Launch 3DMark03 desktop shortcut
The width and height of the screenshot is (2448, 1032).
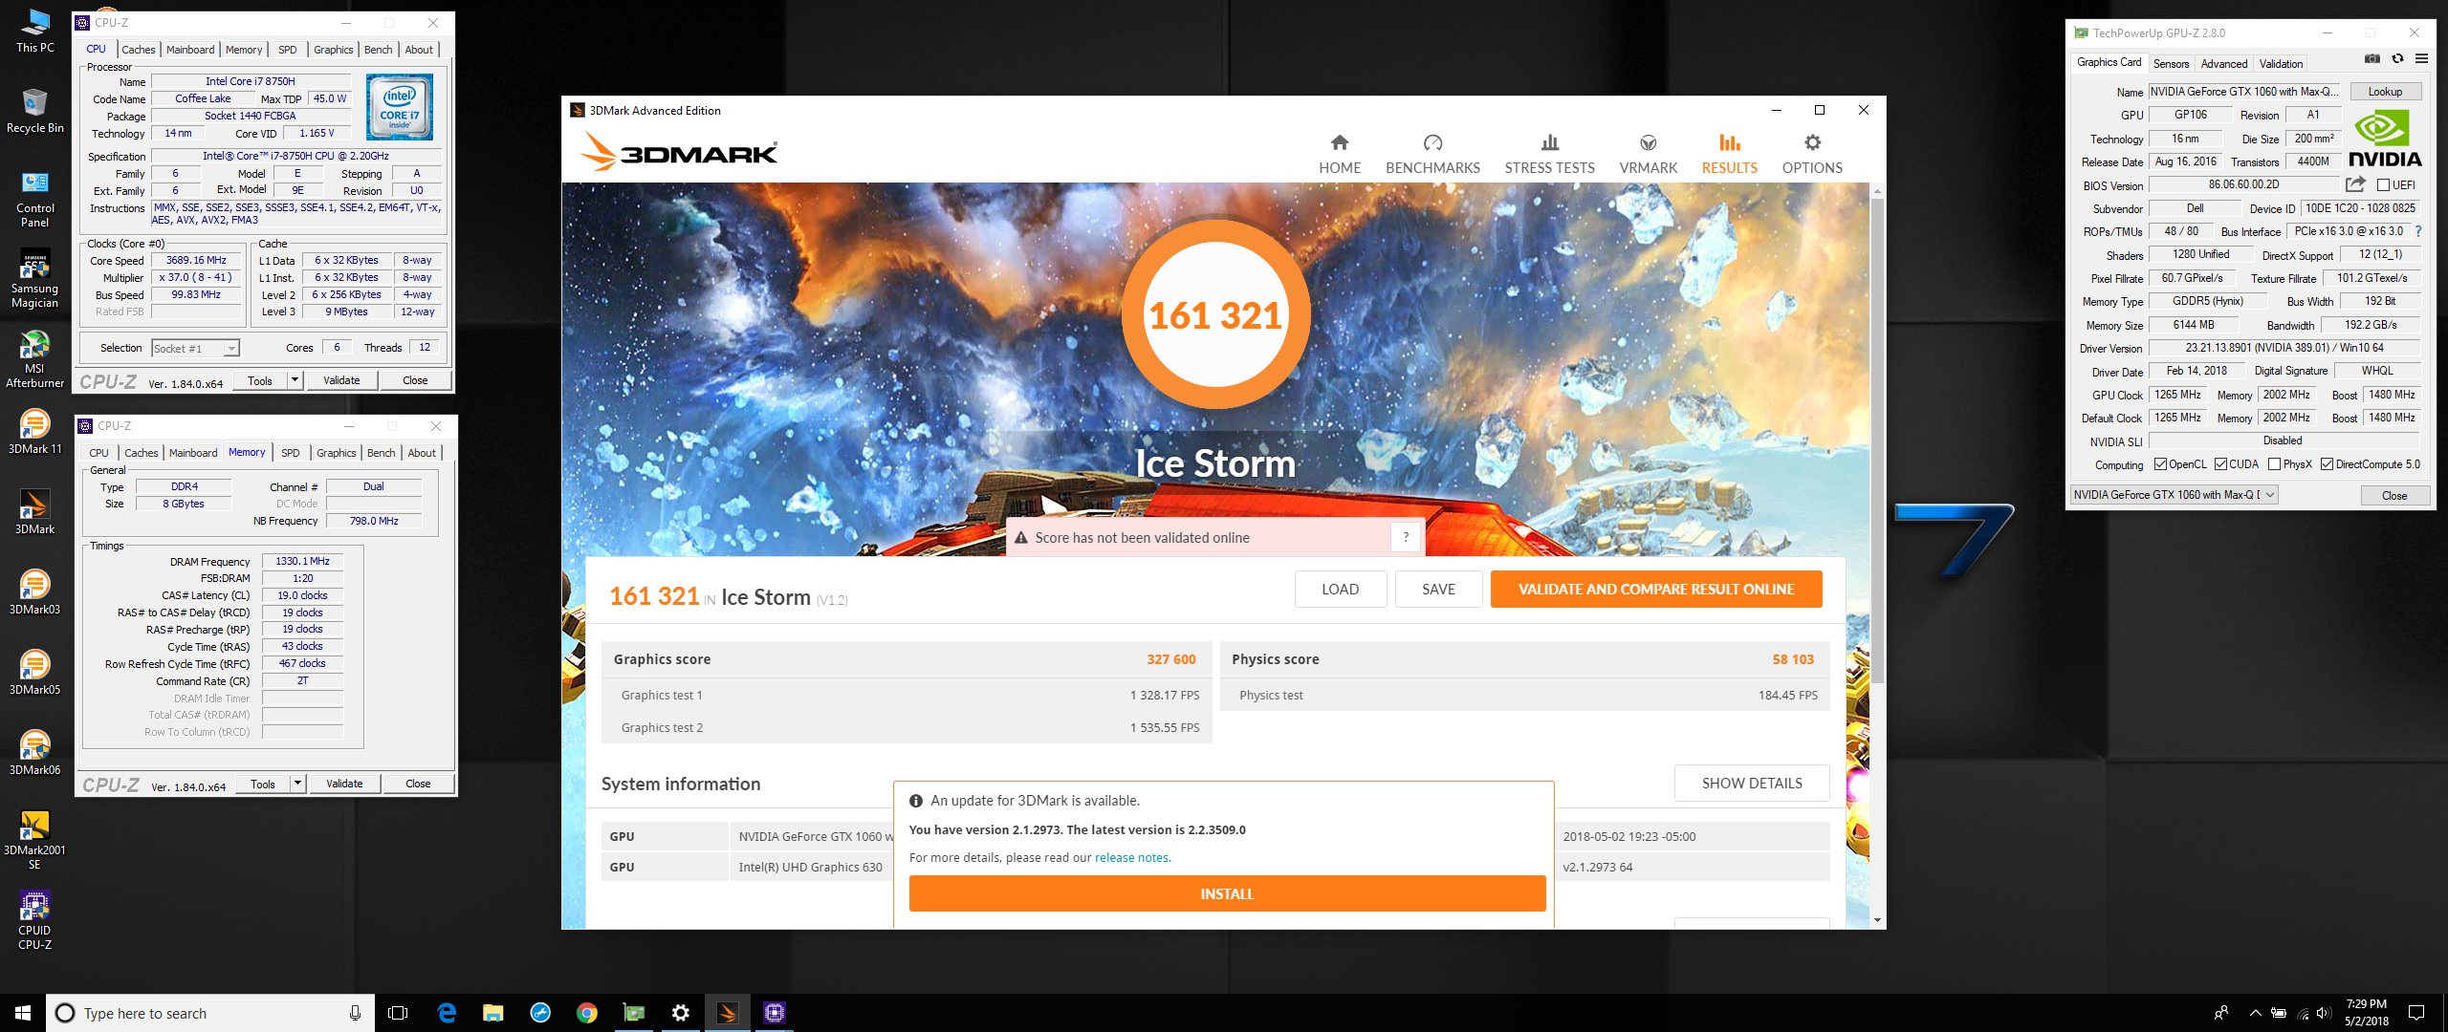[35, 592]
